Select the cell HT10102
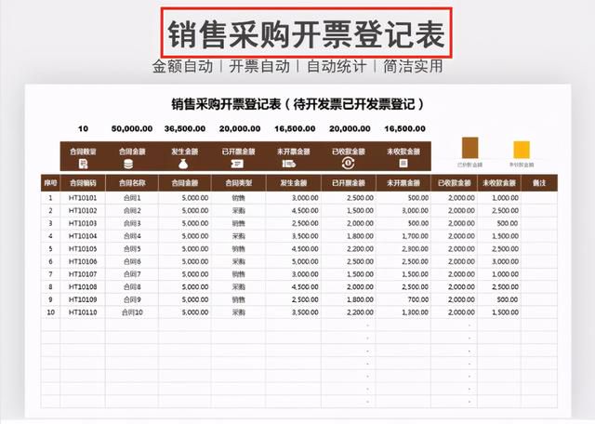This screenshot has height=424, width=595. tap(83, 211)
